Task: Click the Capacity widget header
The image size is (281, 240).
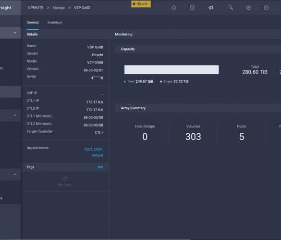Action: tap(198, 49)
